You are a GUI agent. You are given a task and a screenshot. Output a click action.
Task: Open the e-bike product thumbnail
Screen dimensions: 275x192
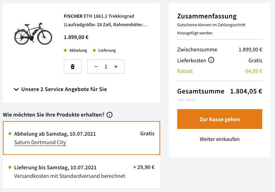pos(33,34)
